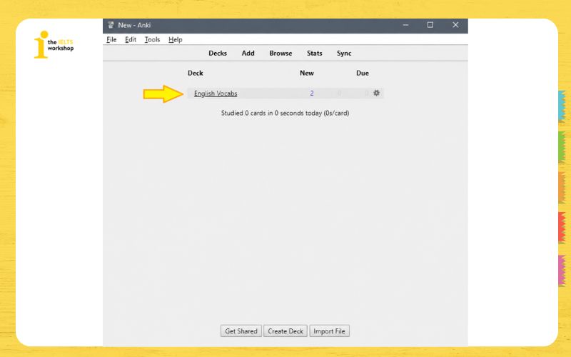
Task: Go to the Decks view
Action: coord(218,53)
